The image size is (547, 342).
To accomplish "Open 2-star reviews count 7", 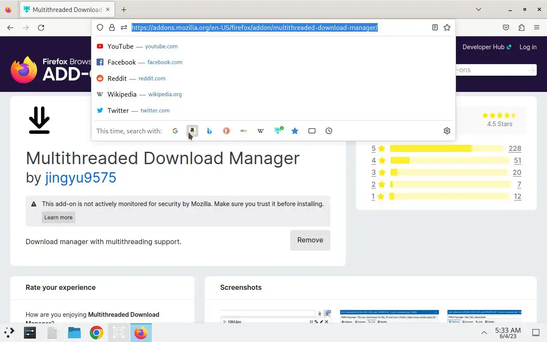I will coord(519,184).
